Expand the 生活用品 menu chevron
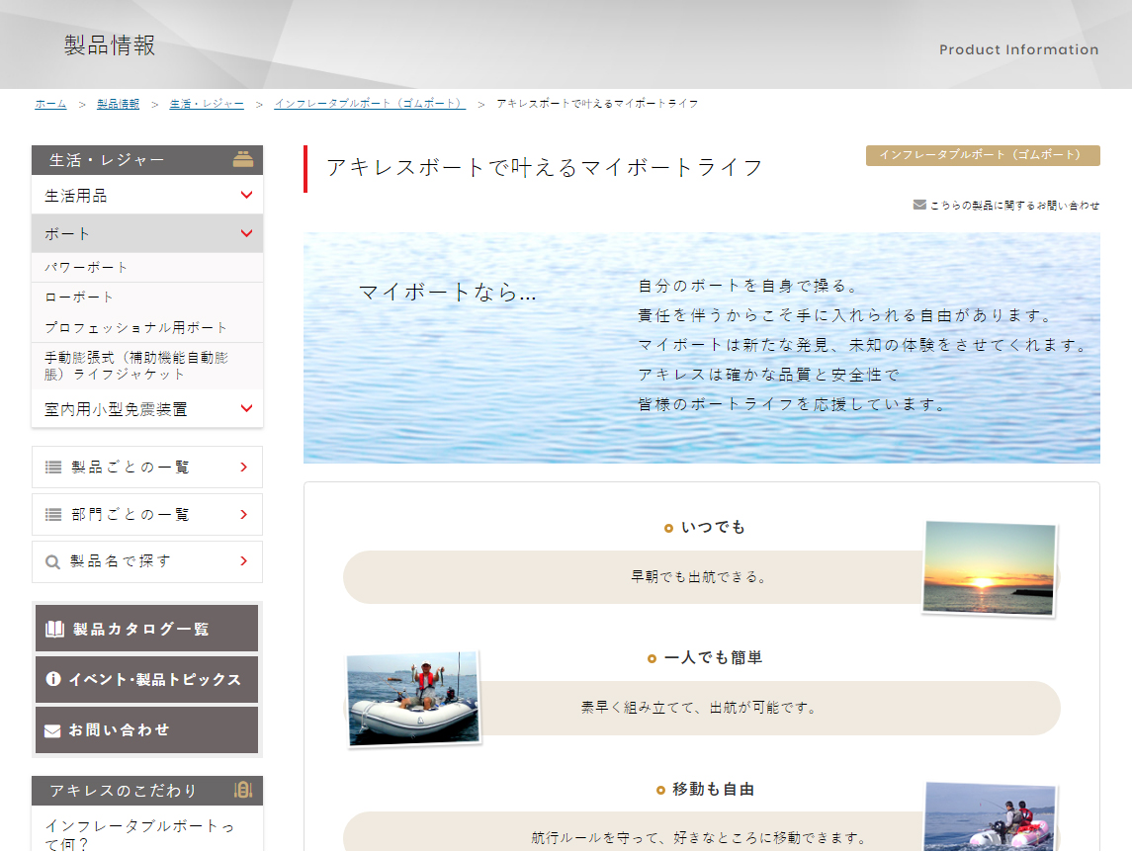The height and width of the screenshot is (852, 1132). tap(246, 195)
